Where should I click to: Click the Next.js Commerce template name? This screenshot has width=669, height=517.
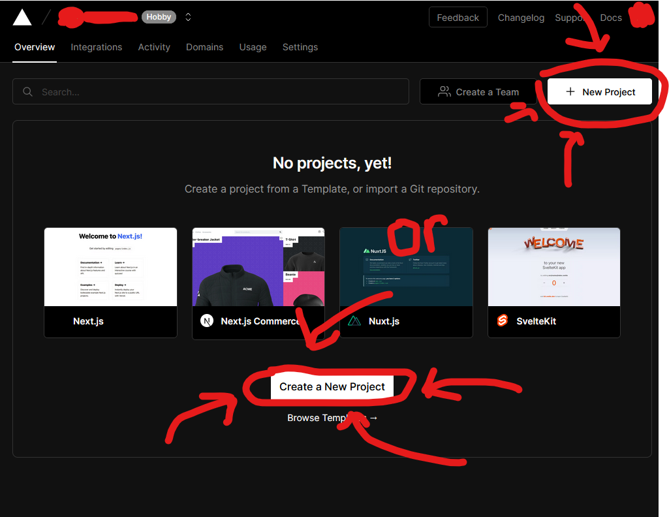pyautogui.click(x=260, y=321)
